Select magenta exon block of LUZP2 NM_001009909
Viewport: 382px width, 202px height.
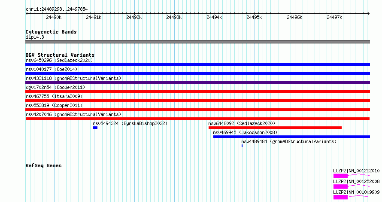point(340,197)
